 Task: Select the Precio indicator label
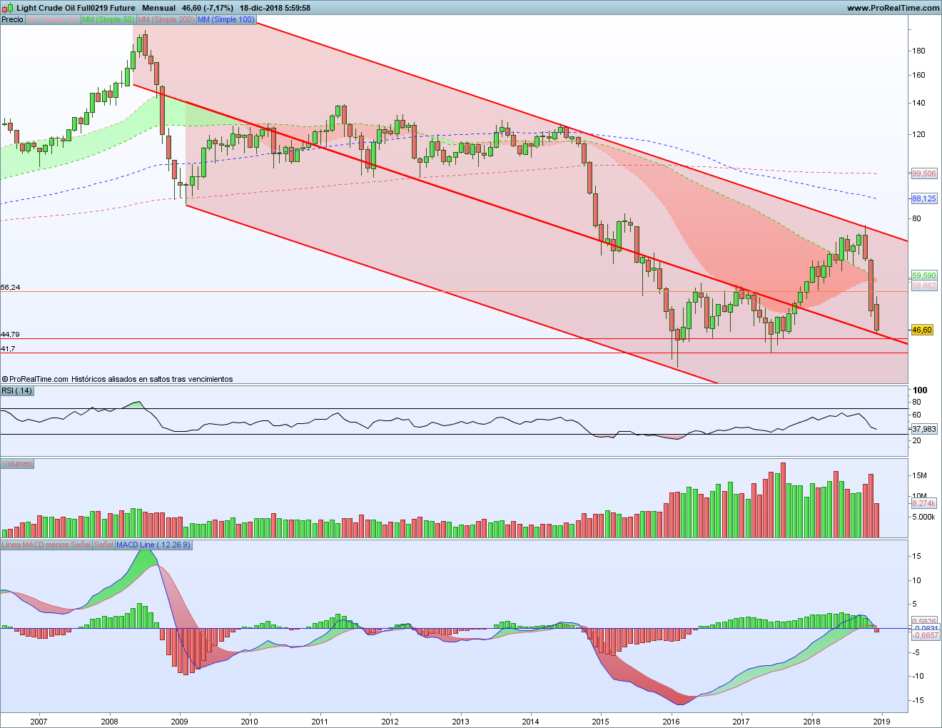(x=12, y=19)
